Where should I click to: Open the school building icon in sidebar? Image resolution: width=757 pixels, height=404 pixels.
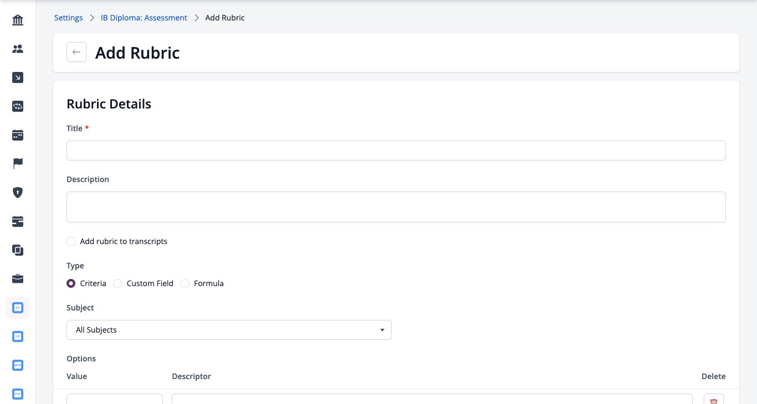18,20
